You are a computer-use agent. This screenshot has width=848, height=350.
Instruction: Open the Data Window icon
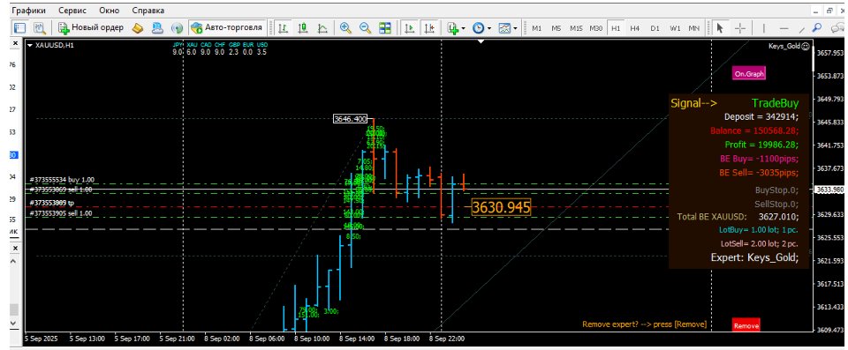(39, 27)
